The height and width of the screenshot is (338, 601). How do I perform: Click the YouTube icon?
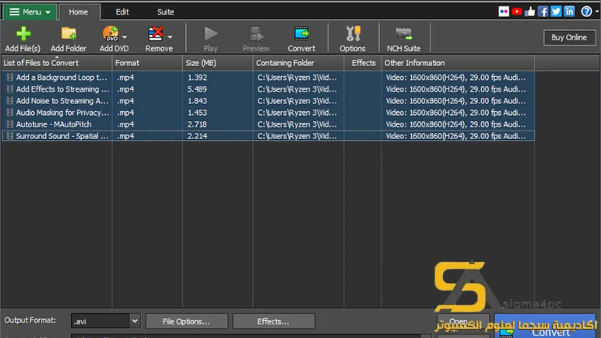(x=517, y=12)
